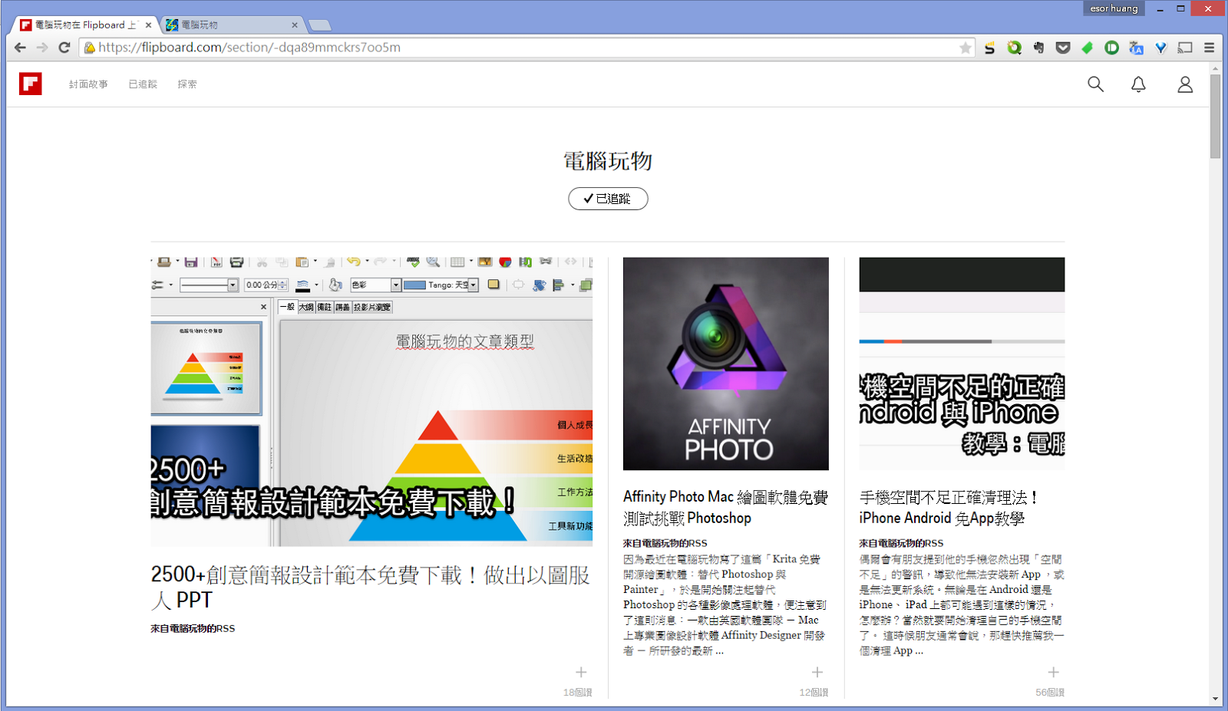Click the Flipboard red logo

31,84
